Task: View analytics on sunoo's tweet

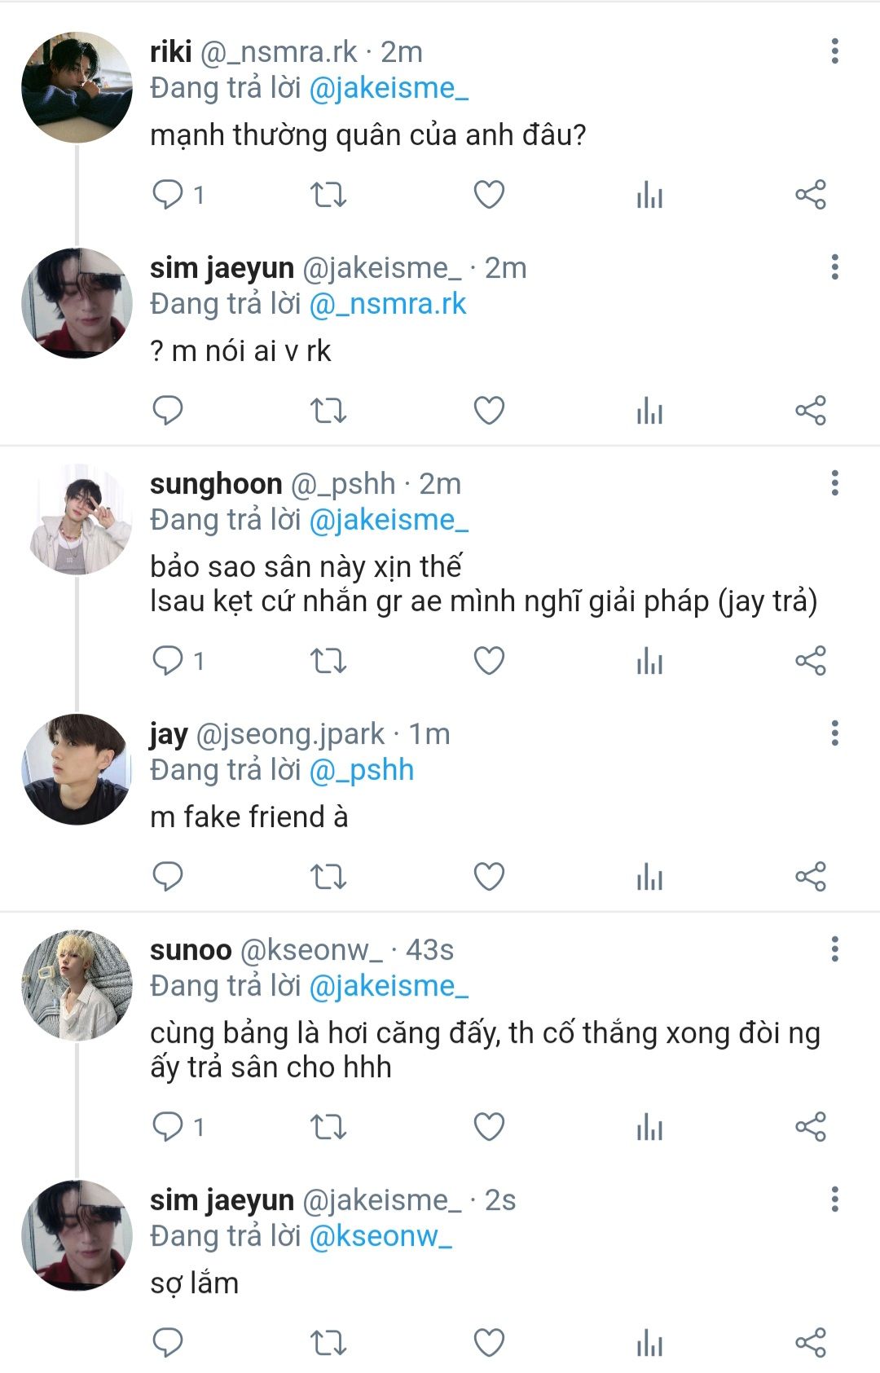Action: [649, 1127]
